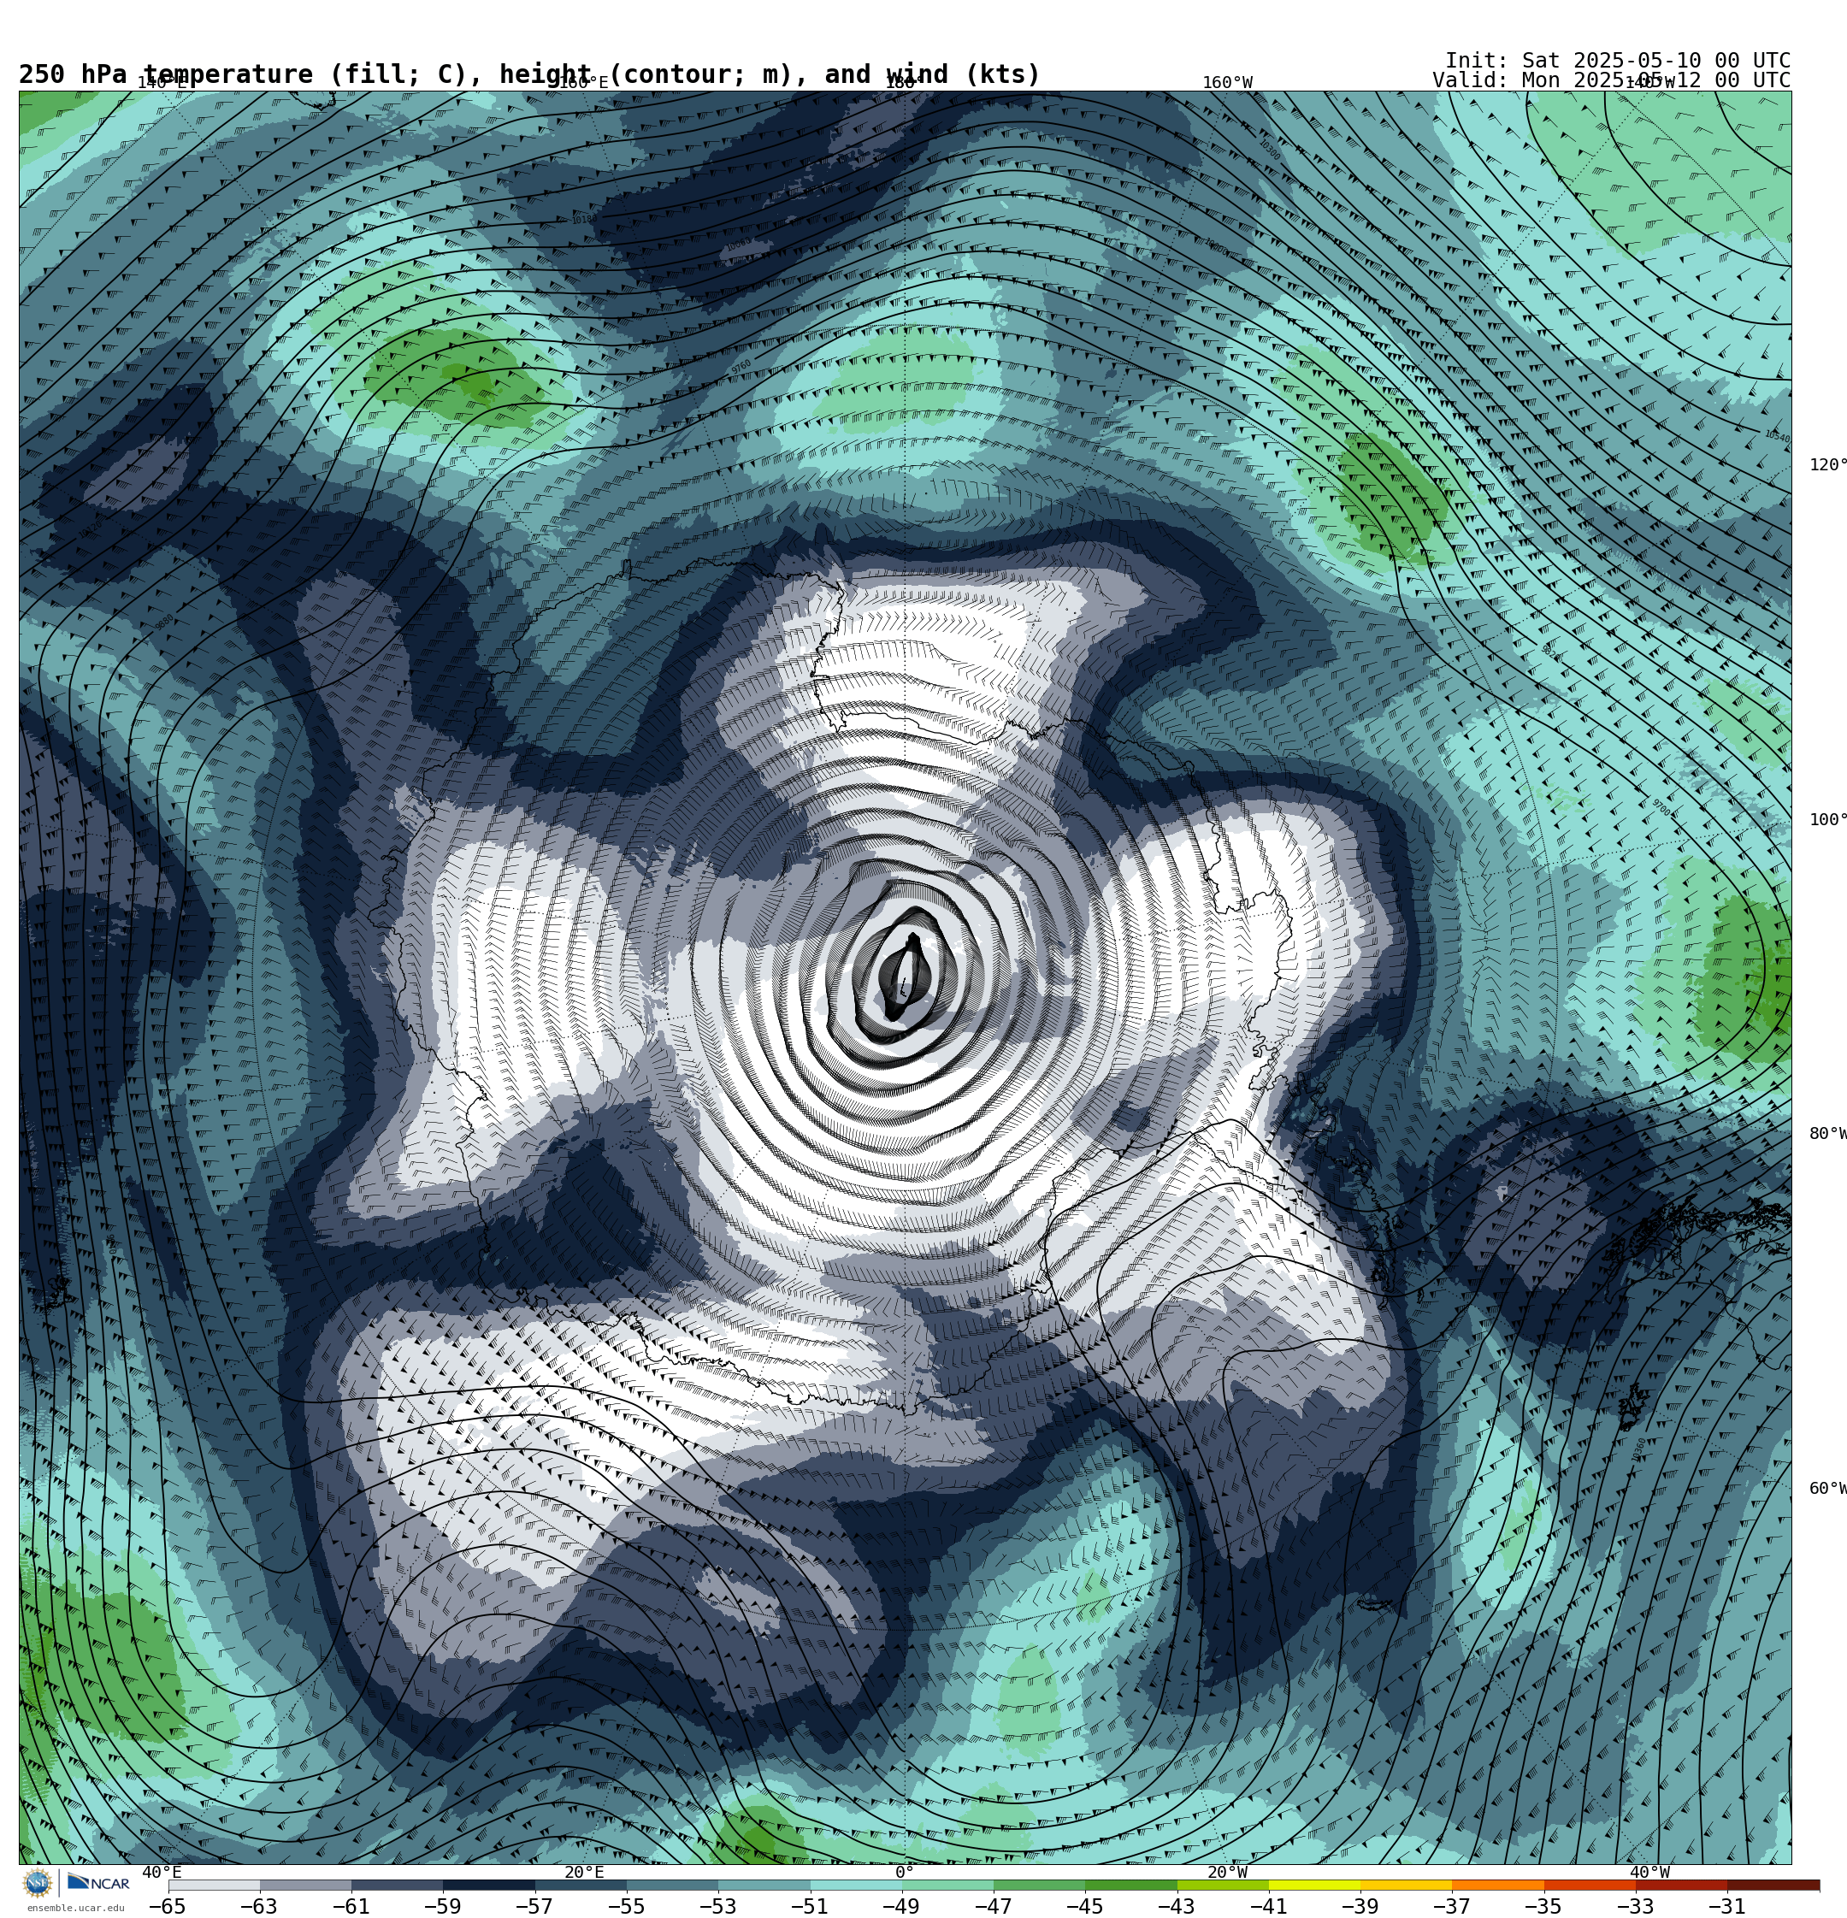Click the 40°E longitude label at bottom
Screen dimensions: 1847x1918
pyautogui.click(x=162, y=1873)
